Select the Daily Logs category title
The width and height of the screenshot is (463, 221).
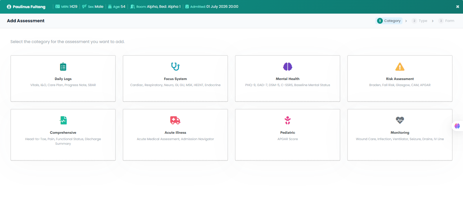click(x=63, y=79)
